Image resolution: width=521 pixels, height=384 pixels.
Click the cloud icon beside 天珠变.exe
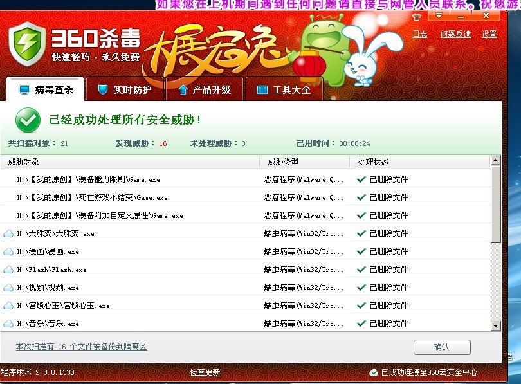click(8, 233)
